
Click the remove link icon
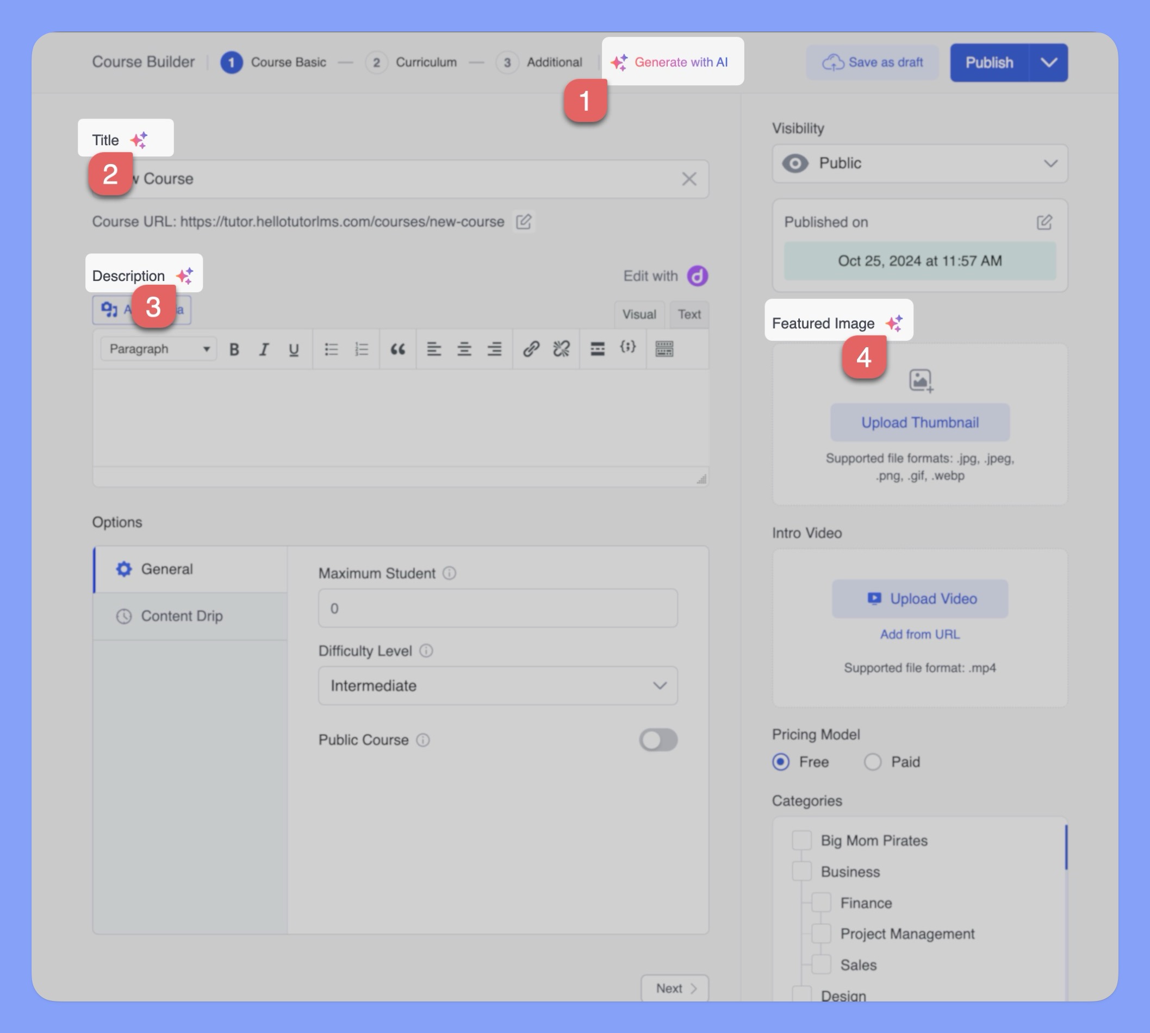point(561,349)
